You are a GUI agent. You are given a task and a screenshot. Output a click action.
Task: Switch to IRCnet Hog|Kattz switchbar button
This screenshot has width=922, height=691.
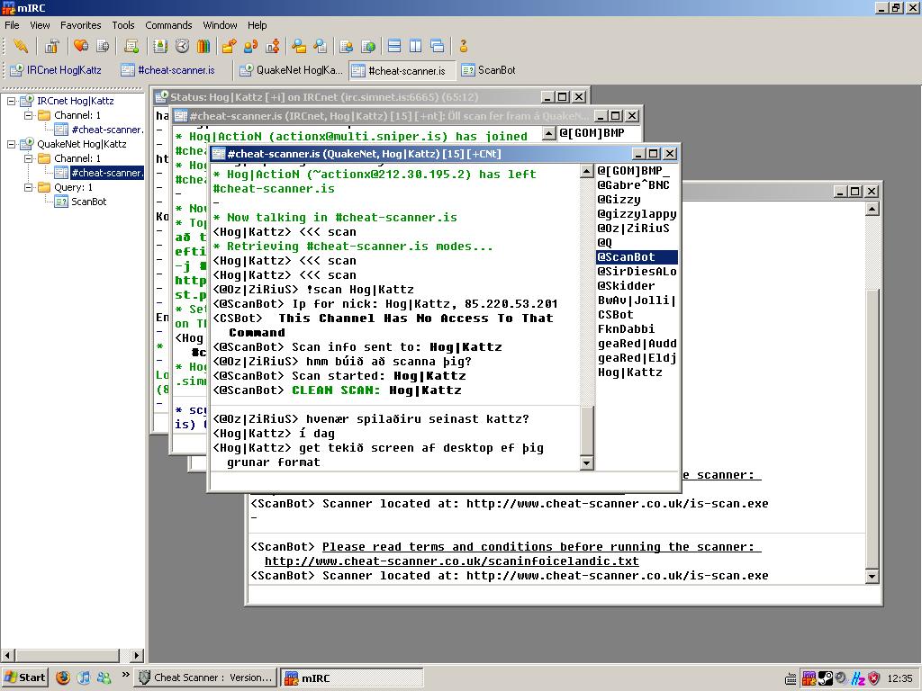tap(57, 70)
